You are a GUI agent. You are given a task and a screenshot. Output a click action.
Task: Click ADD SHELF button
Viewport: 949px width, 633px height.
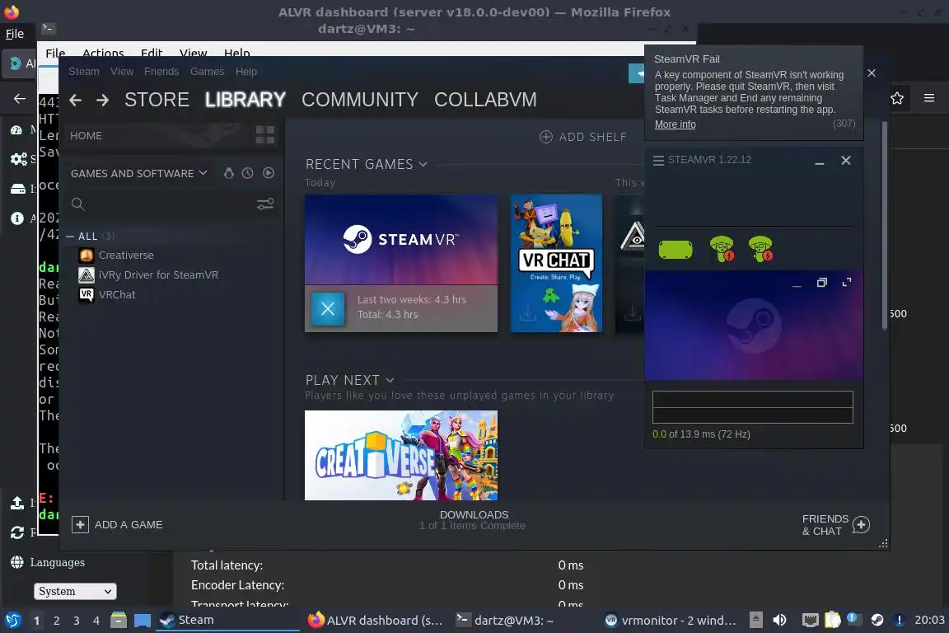click(x=583, y=137)
